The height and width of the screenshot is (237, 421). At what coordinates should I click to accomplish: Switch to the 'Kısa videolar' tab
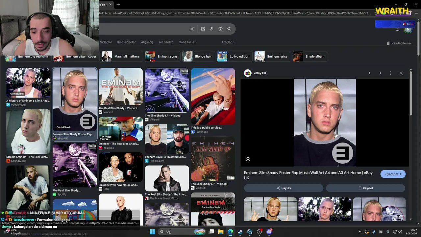point(126,42)
